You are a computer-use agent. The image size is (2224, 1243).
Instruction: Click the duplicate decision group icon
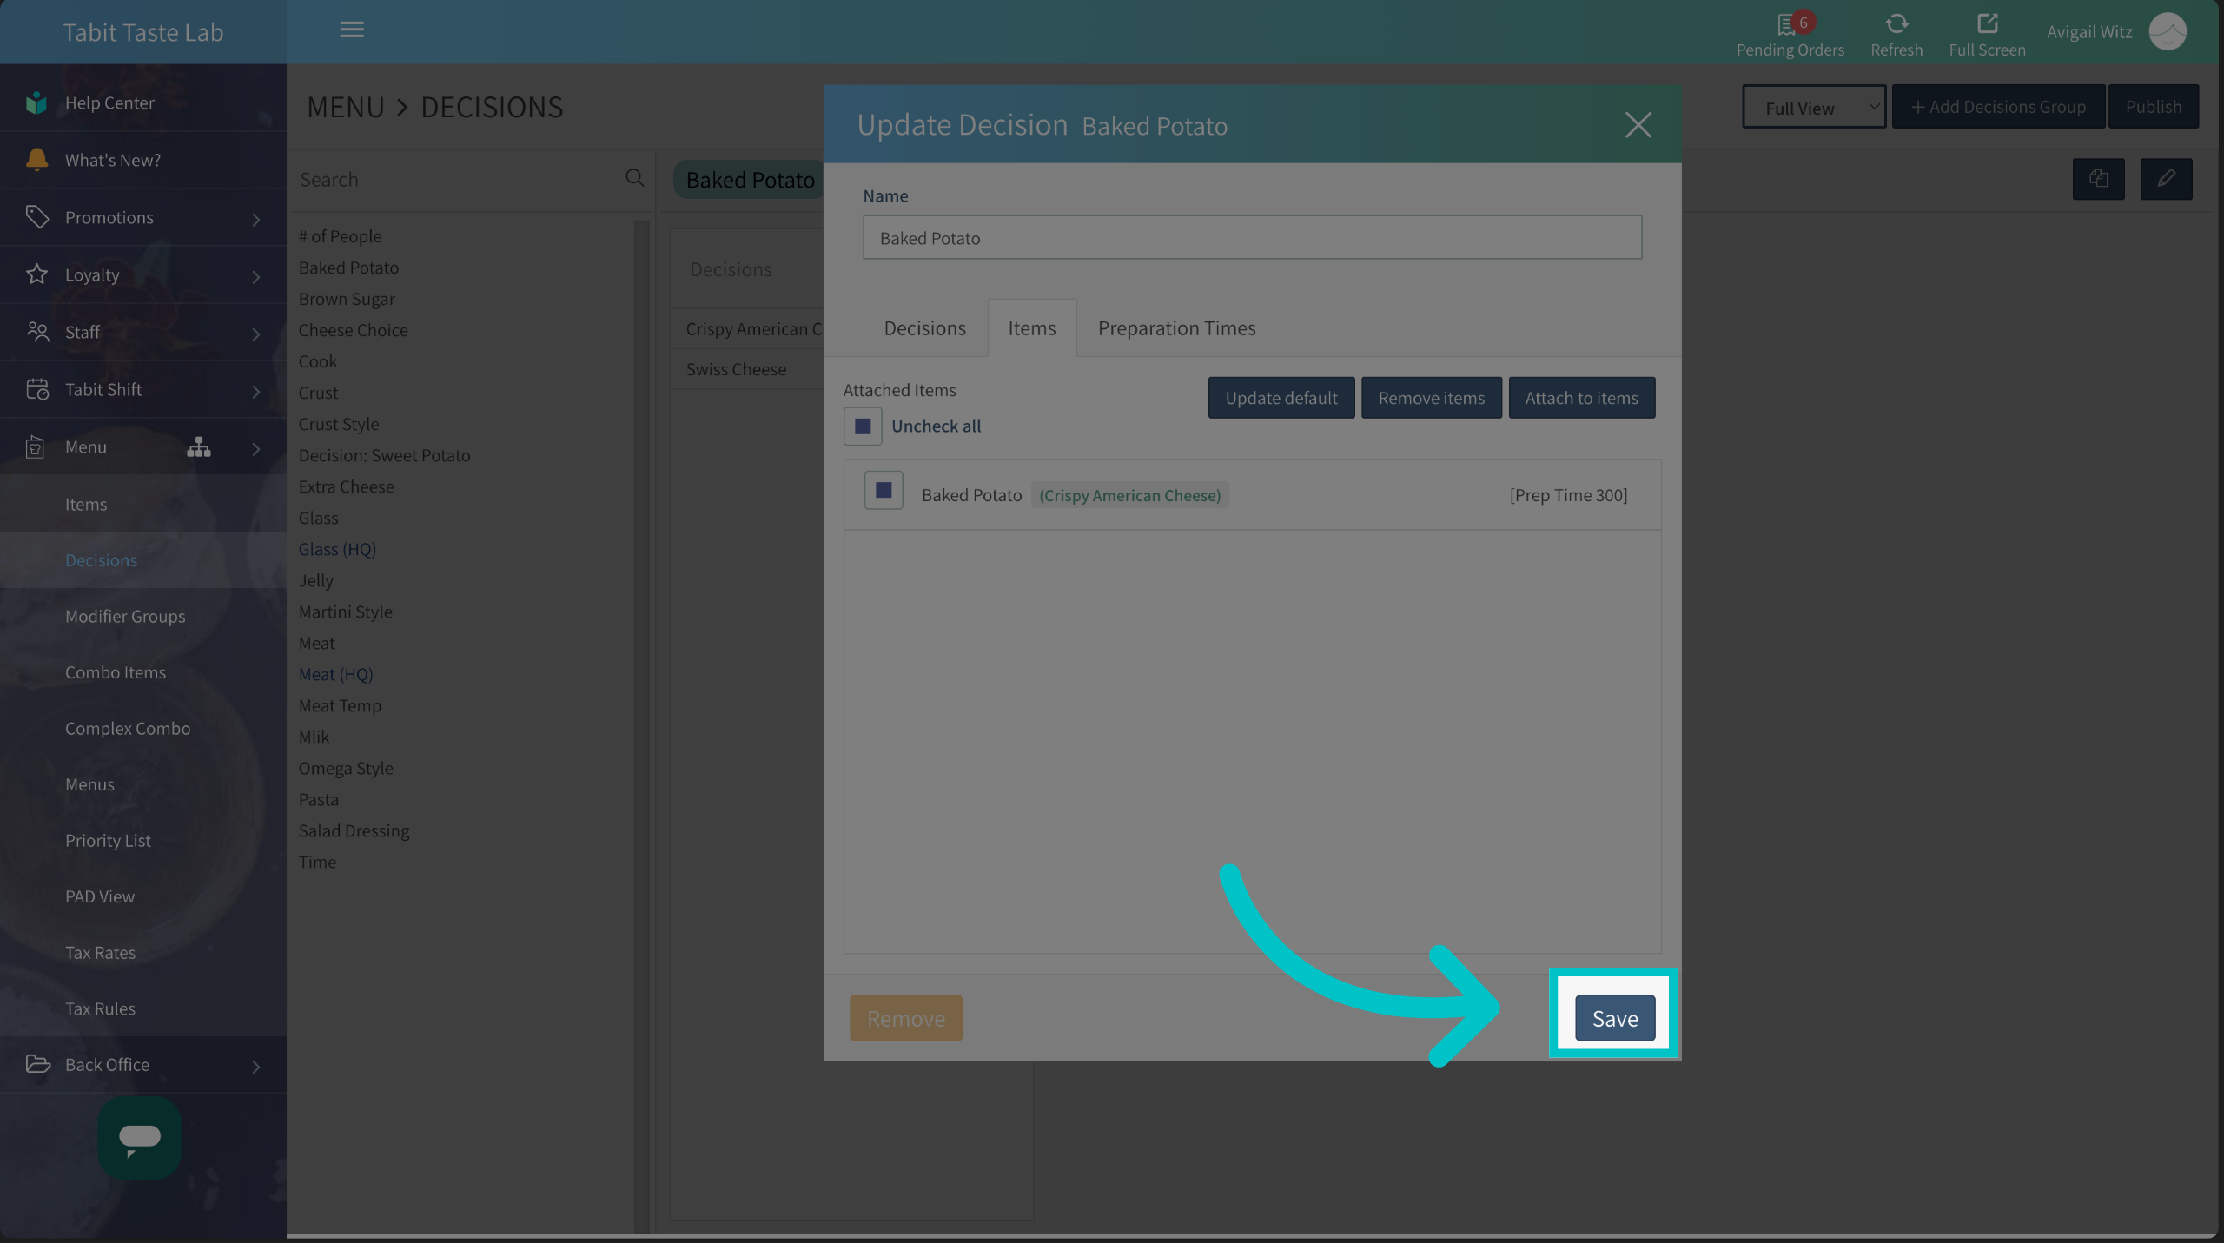coord(2098,179)
